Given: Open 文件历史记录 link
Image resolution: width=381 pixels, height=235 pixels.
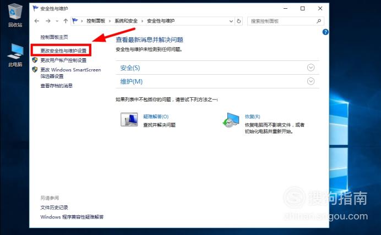Looking at the screenshot, I should [x=54, y=208].
